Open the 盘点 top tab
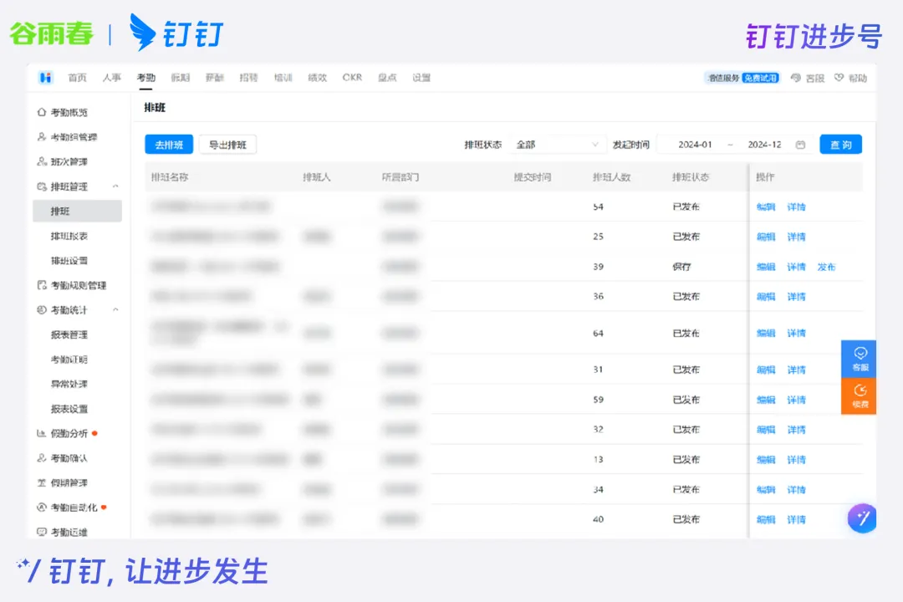 [x=387, y=78]
